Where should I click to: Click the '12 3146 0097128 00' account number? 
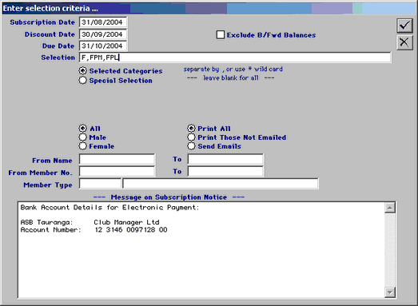[131, 230]
